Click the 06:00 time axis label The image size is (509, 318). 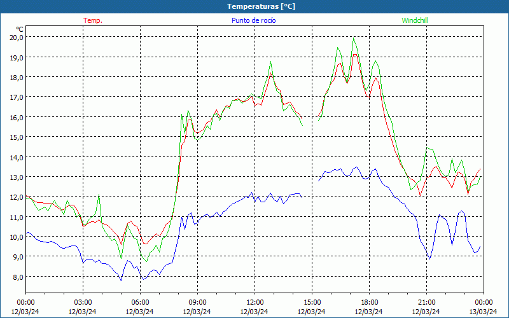pyautogui.click(x=140, y=303)
